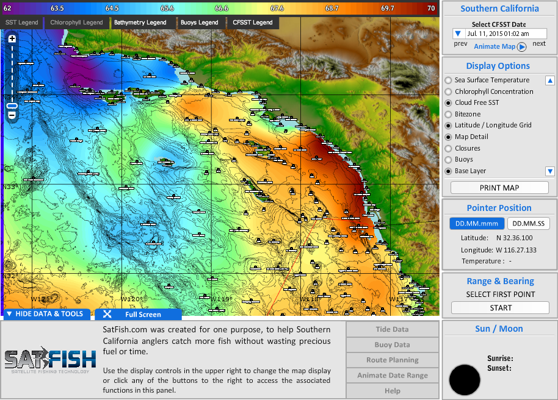Viewport: 558px width, 400px height.
Task: Select Chlorophyll Concentration display
Action: (x=447, y=91)
